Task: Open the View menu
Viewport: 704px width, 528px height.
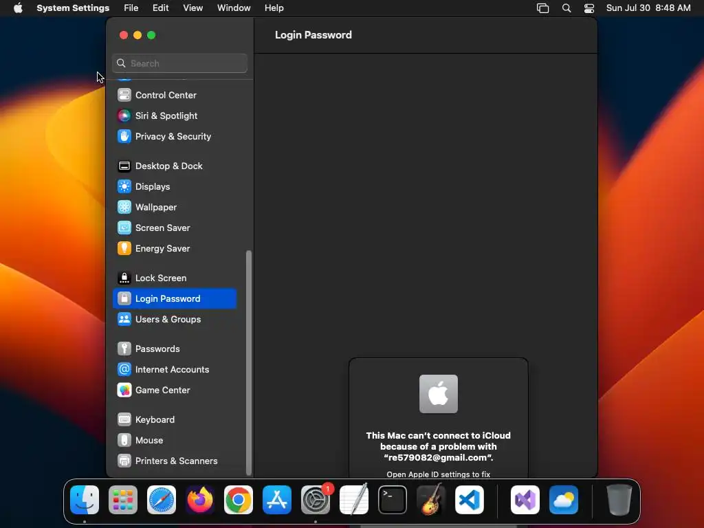Action: 193,8
